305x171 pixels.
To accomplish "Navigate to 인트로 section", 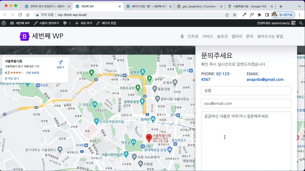I will tap(193, 36).
